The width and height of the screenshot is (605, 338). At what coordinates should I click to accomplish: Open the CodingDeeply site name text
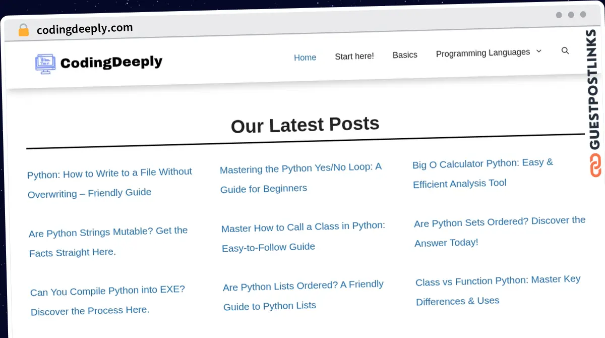110,62
